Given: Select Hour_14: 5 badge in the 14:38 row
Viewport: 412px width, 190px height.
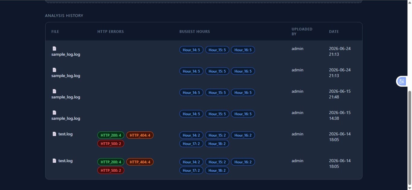Looking at the screenshot, I should pos(191,114).
